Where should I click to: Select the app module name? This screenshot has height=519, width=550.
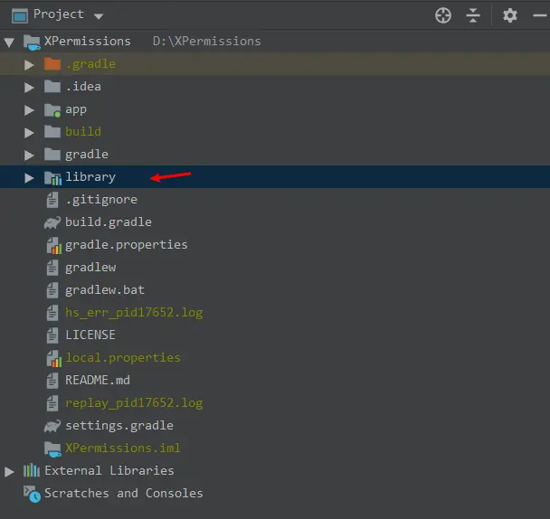pyautogui.click(x=76, y=110)
